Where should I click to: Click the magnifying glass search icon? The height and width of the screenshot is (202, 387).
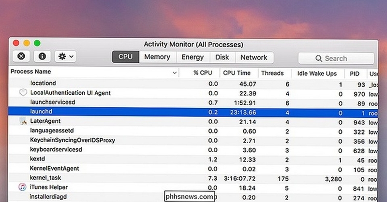(x=319, y=58)
